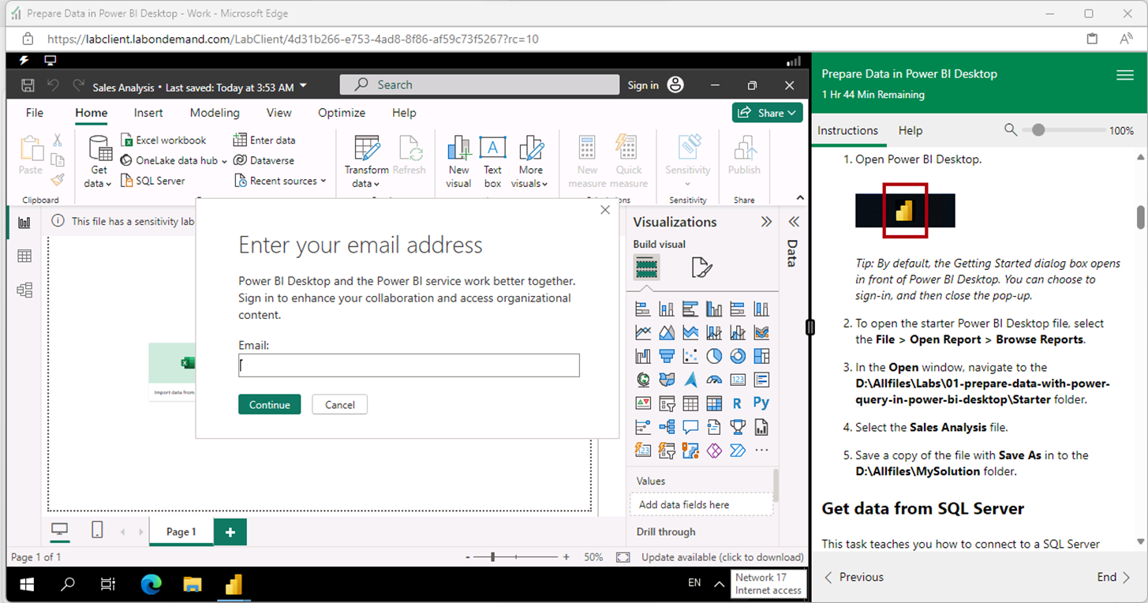Select the Build visual fields icon
This screenshot has height=603, width=1148.
(647, 268)
